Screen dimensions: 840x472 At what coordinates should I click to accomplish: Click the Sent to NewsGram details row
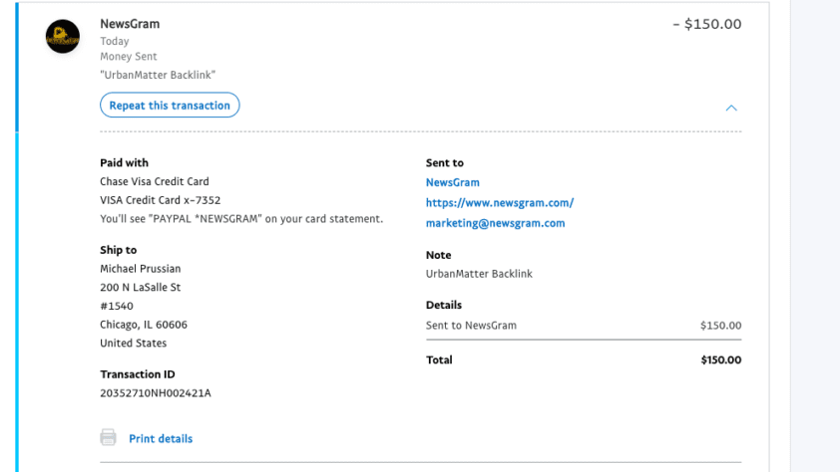click(471, 326)
